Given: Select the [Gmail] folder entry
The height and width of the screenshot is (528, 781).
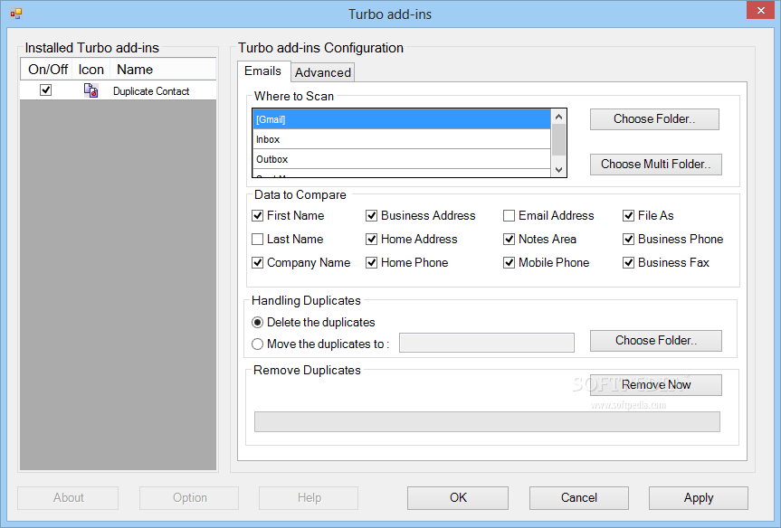Looking at the screenshot, I should [x=402, y=119].
